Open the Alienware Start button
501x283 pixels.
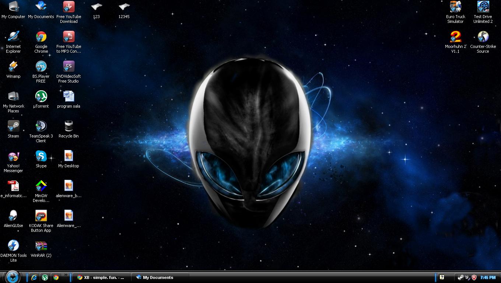click(13, 276)
